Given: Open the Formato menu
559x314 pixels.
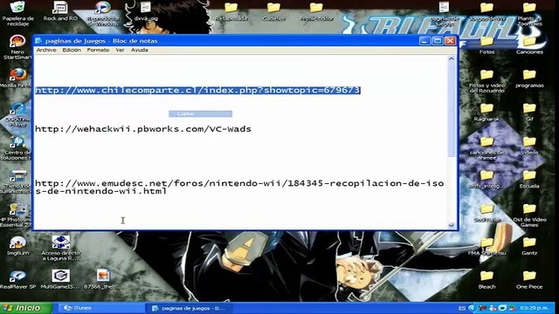Looking at the screenshot, I should click(98, 51).
